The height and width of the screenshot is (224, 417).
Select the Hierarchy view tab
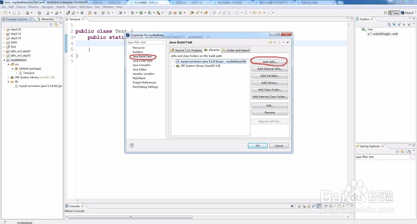tap(46, 19)
